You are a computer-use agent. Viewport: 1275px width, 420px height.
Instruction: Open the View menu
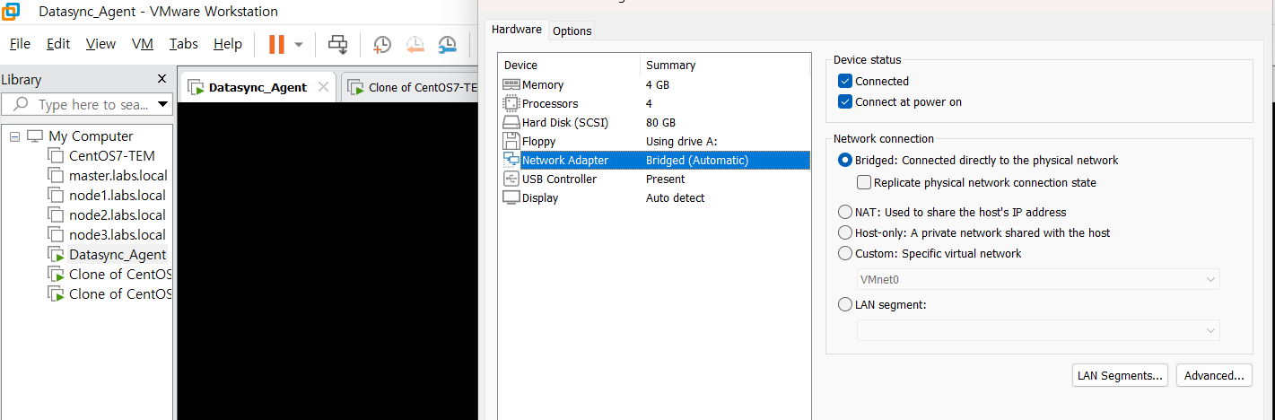(x=100, y=44)
